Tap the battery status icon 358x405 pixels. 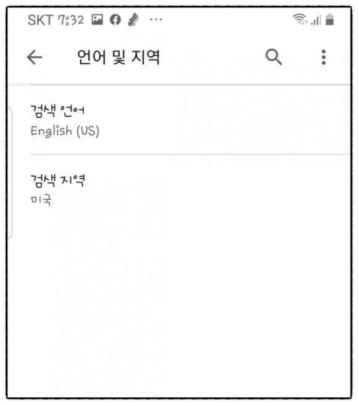pos(330,19)
